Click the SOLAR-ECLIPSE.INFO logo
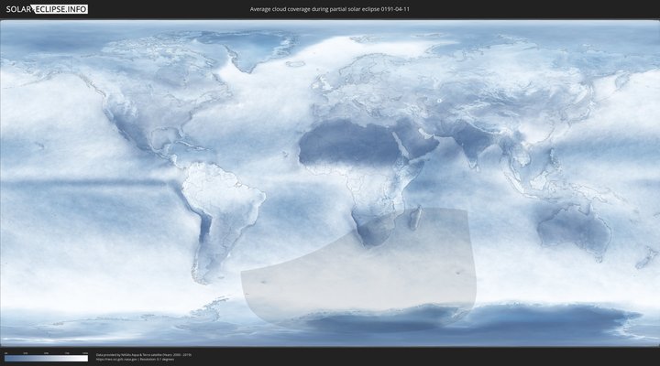This screenshot has width=660, height=366. point(47,9)
